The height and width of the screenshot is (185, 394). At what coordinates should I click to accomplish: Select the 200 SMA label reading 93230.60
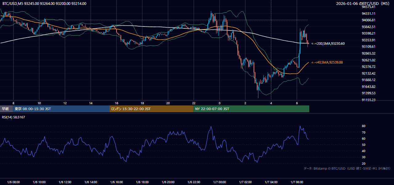[x=328, y=43]
